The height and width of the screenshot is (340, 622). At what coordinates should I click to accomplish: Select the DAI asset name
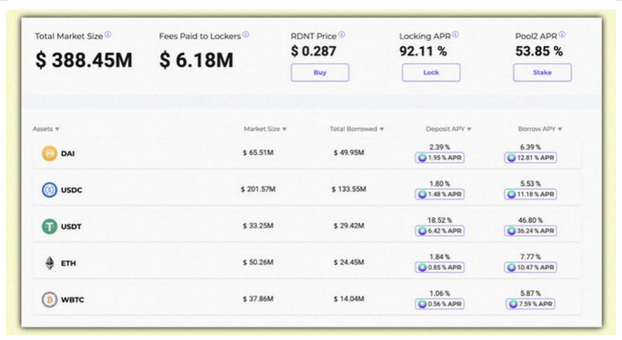(68, 153)
